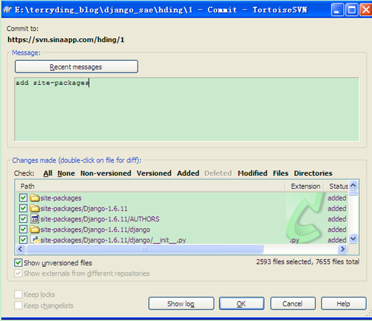
Task: Click OK to commit
Action: [x=241, y=304]
